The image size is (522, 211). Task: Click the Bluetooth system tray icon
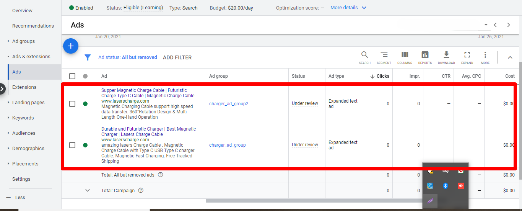(446, 186)
